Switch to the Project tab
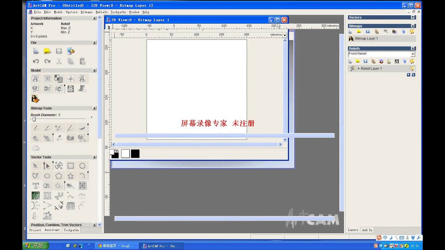This screenshot has height=250, width=445. [x=35, y=230]
